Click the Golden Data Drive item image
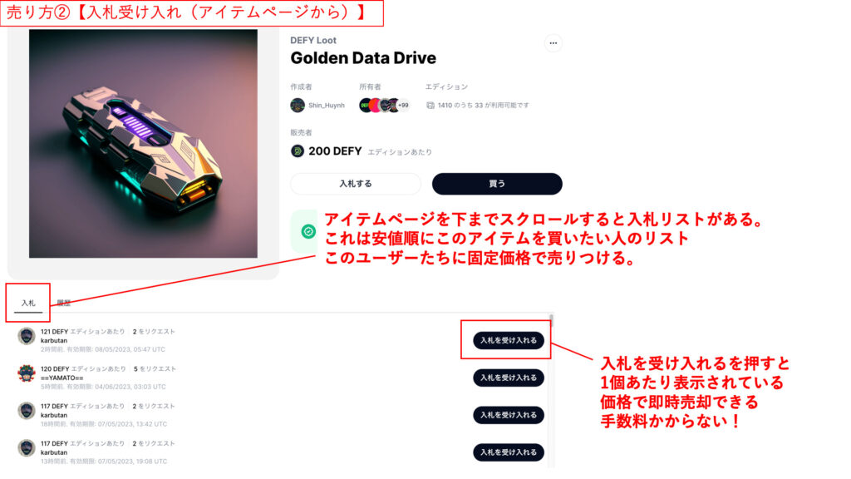This screenshot has height=479, width=851. [143, 143]
